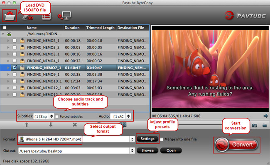The image size is (270, 165).
Task: Click folder icon of FINDING_NEMO2_1 row
Action: click(22, 41)
